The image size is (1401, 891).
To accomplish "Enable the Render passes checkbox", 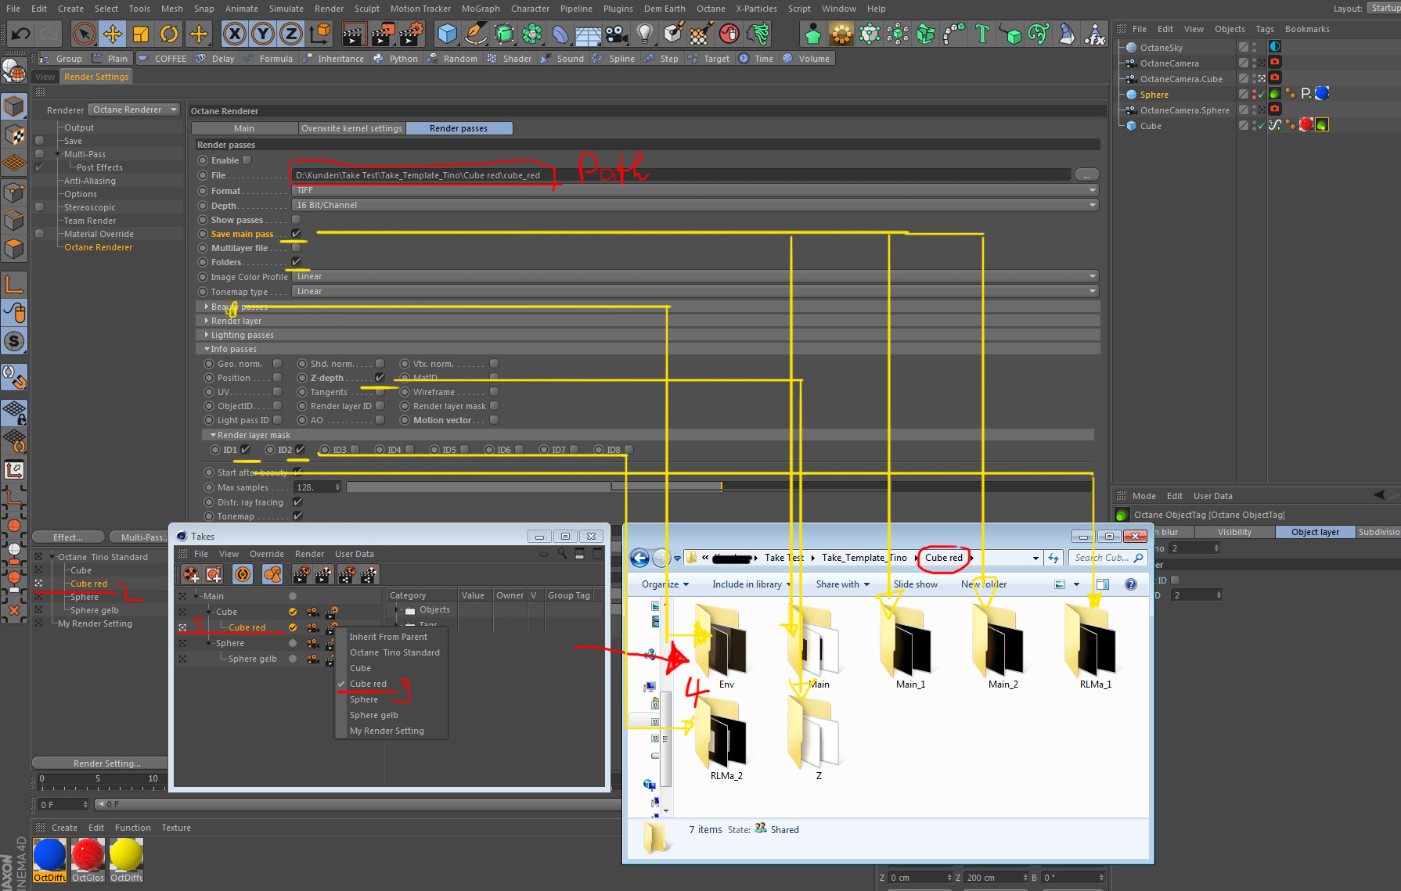I will 247,160.
